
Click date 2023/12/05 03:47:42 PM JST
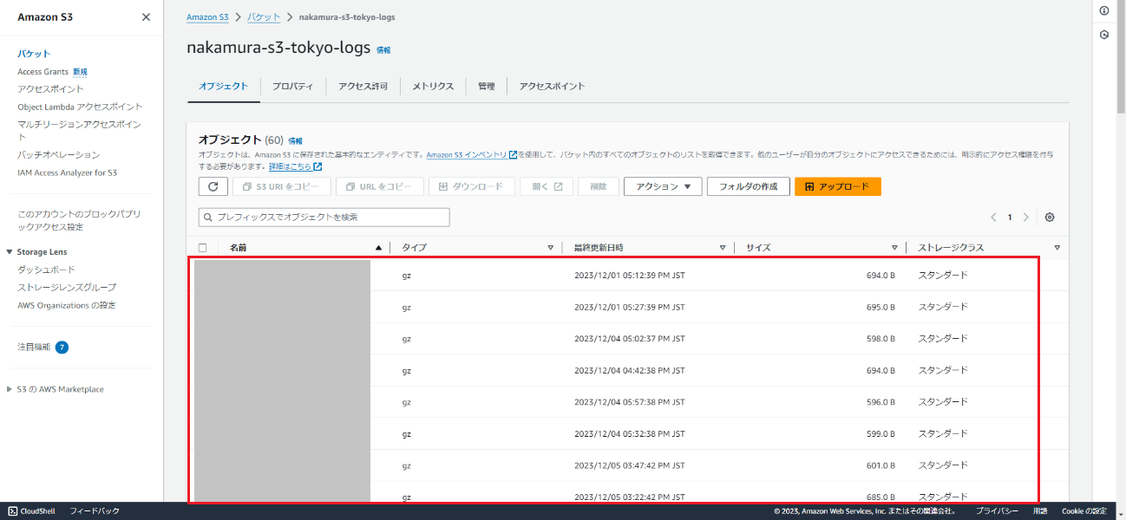tap(630, 465)
